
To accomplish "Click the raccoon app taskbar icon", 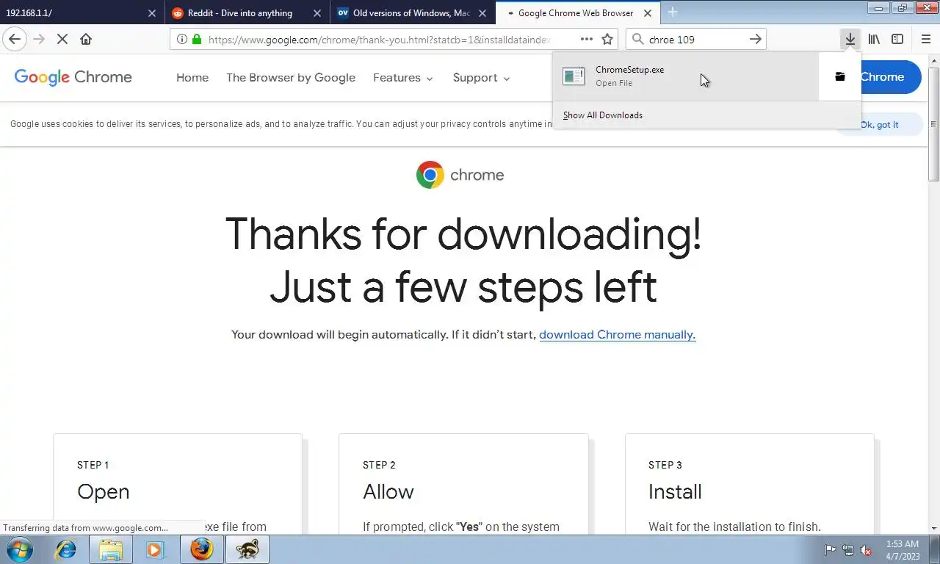I will click(x=247, y=549).
